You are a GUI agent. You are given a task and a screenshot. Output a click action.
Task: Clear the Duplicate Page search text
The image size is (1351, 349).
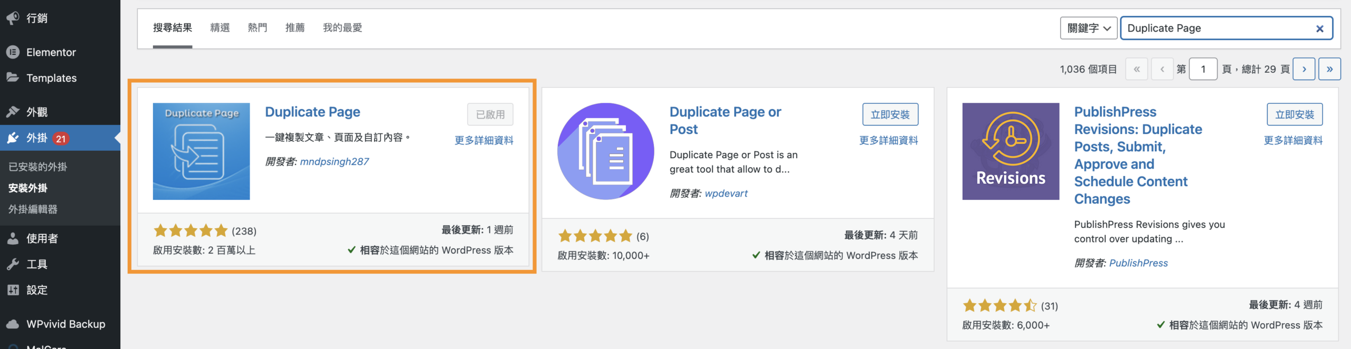click(1319, 28)
